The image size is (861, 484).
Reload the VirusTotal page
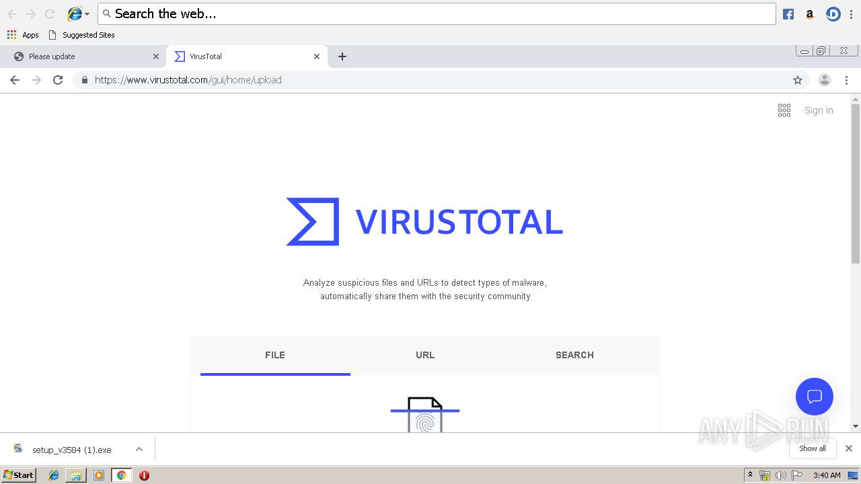coord(58,80)
